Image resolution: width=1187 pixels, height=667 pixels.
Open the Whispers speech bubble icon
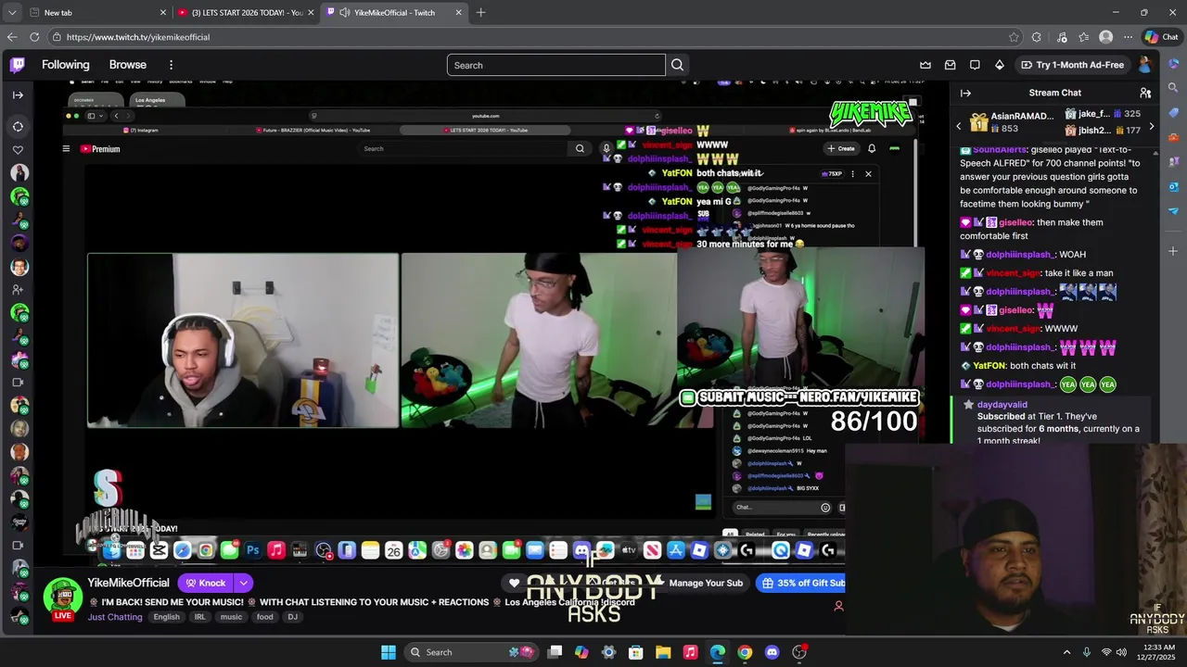pos(975,65)
